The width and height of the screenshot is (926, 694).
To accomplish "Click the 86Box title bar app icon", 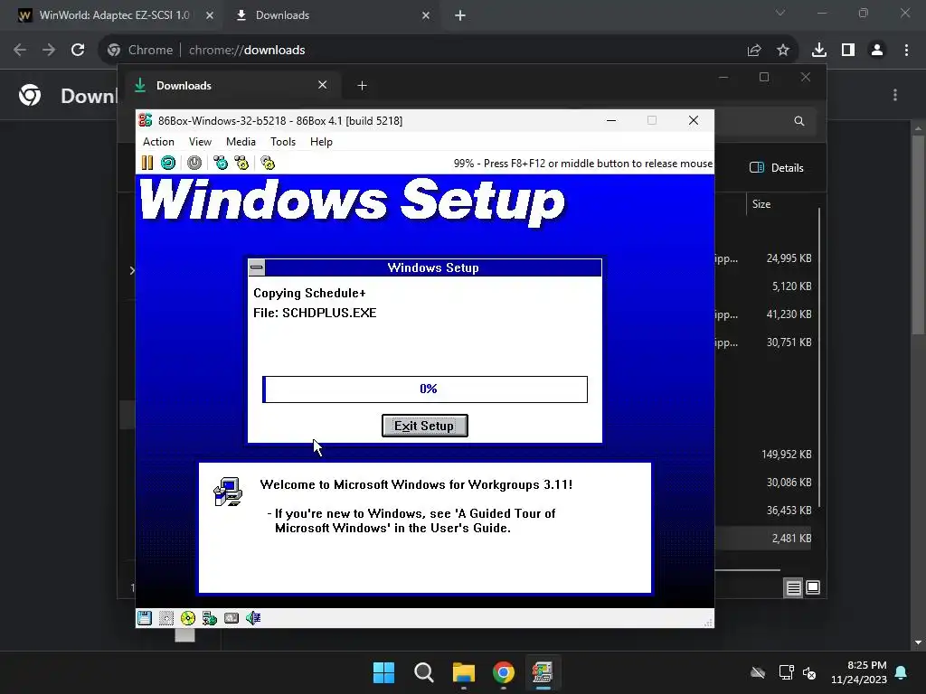I will [x=146, y=120].
